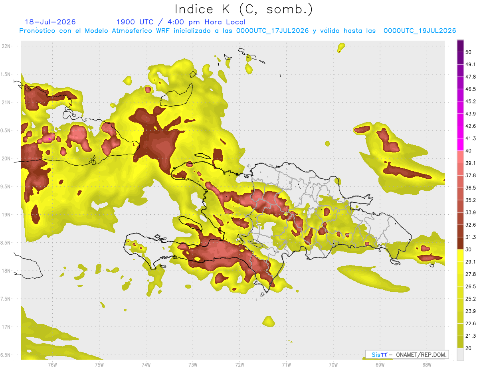Screen dimensions: 479x370
Task: Click the "71W" longitude label
Action: tap(286, 364)
